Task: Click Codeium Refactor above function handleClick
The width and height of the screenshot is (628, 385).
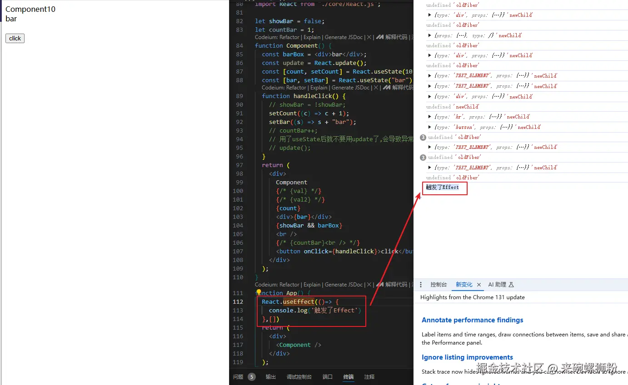Action: click(284, 88)
